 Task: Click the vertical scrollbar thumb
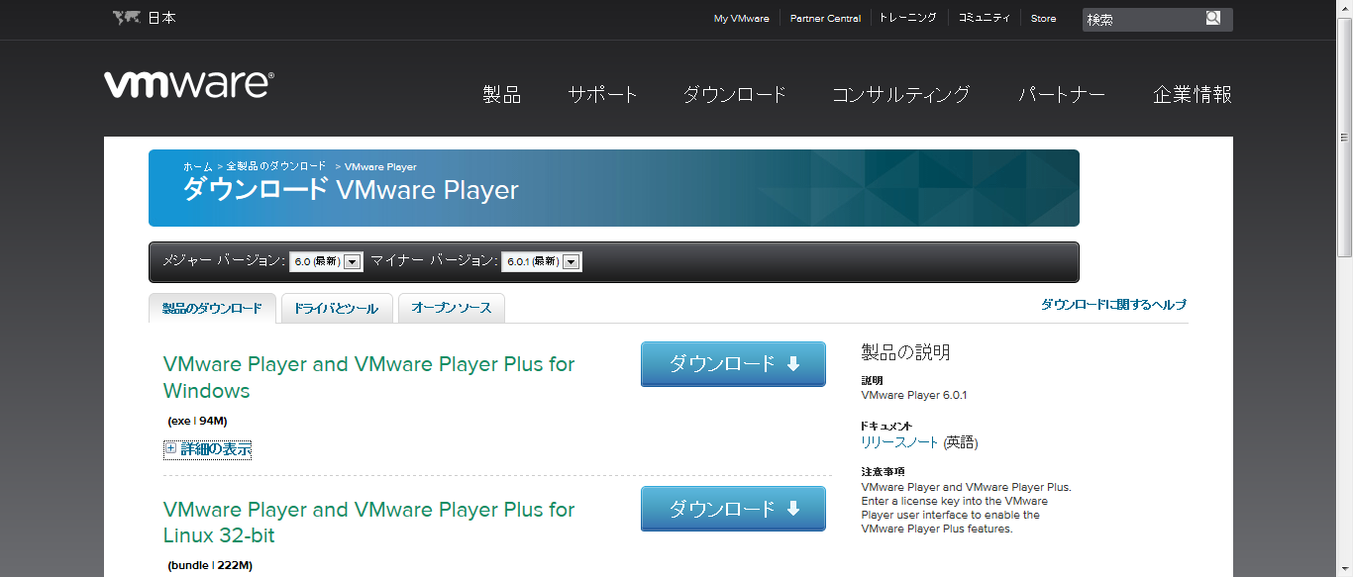tap(1345, 137)
